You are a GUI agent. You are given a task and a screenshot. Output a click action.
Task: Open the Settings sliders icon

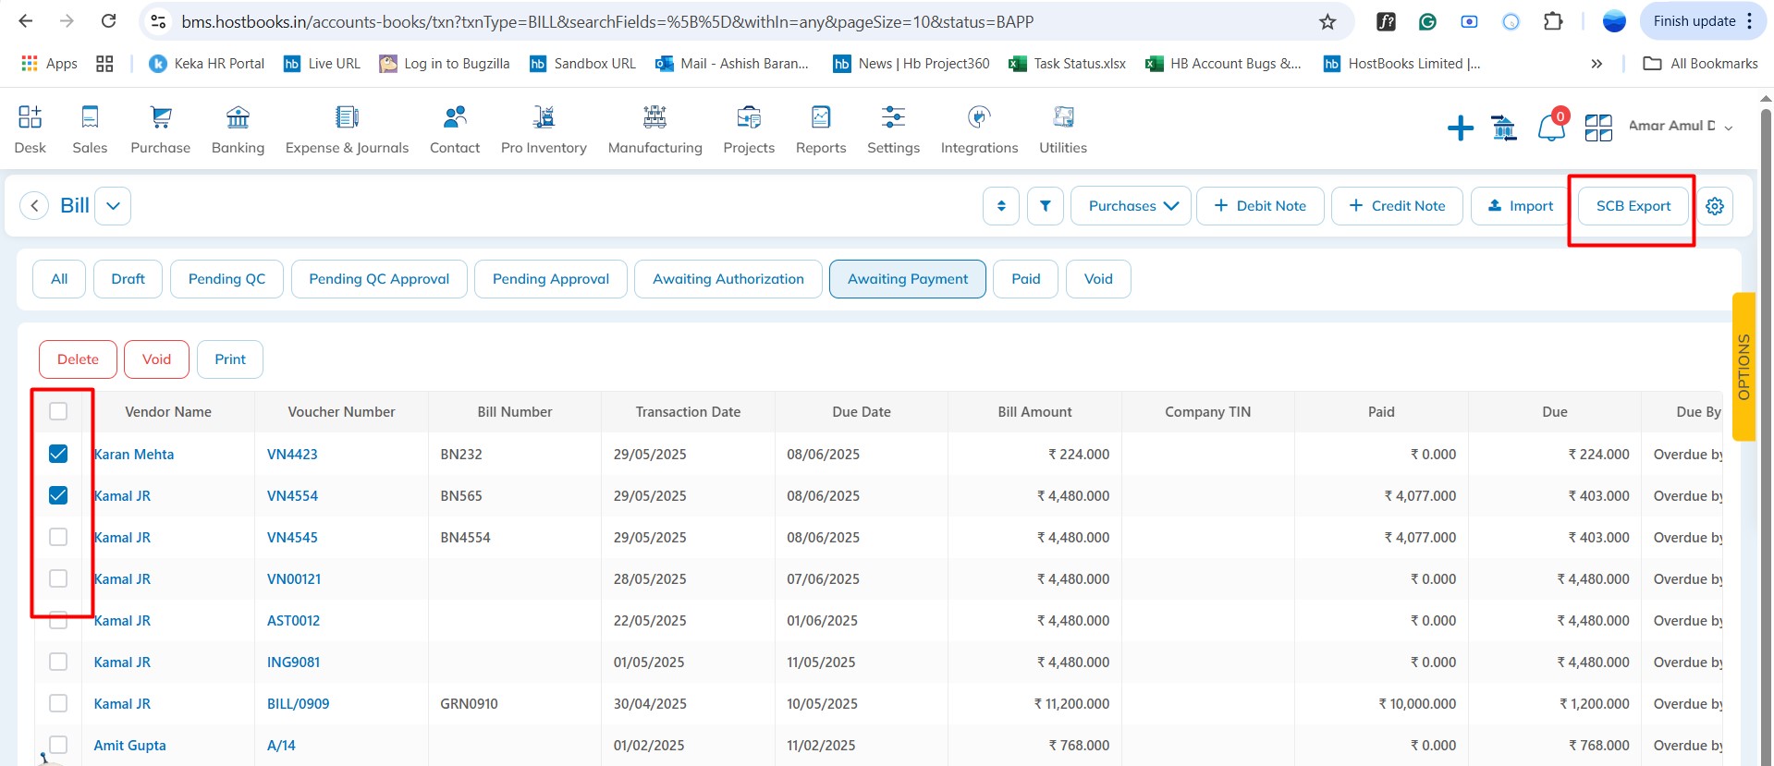[893, 117]
